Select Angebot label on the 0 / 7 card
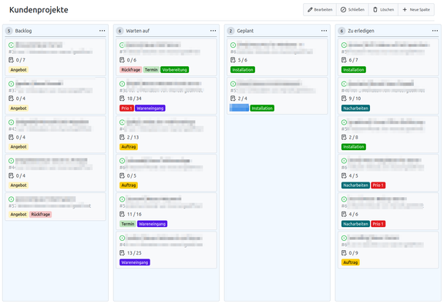Image resolution: width=444 pixels, height=307 pixels. [18, 70]
